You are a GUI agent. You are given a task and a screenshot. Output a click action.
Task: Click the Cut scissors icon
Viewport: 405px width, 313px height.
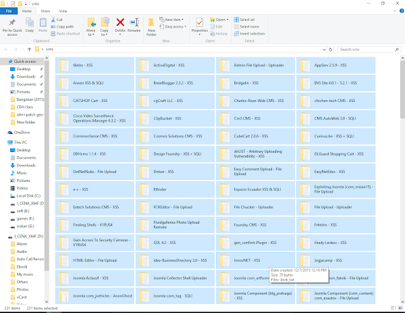click(x=53, y=20)
